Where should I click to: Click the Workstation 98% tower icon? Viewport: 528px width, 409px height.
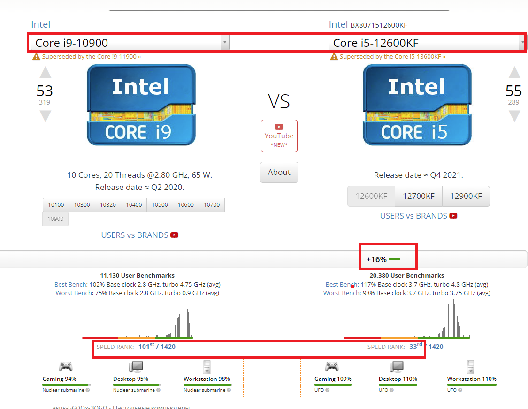207,367
